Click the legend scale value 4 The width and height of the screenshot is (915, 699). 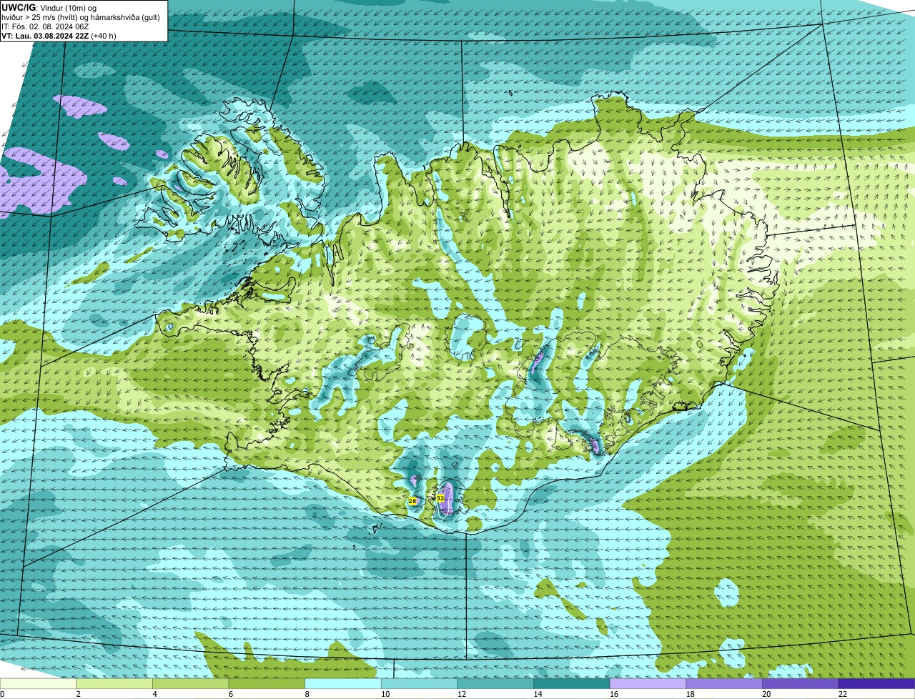pyautogui.click(x=154, y=694)
